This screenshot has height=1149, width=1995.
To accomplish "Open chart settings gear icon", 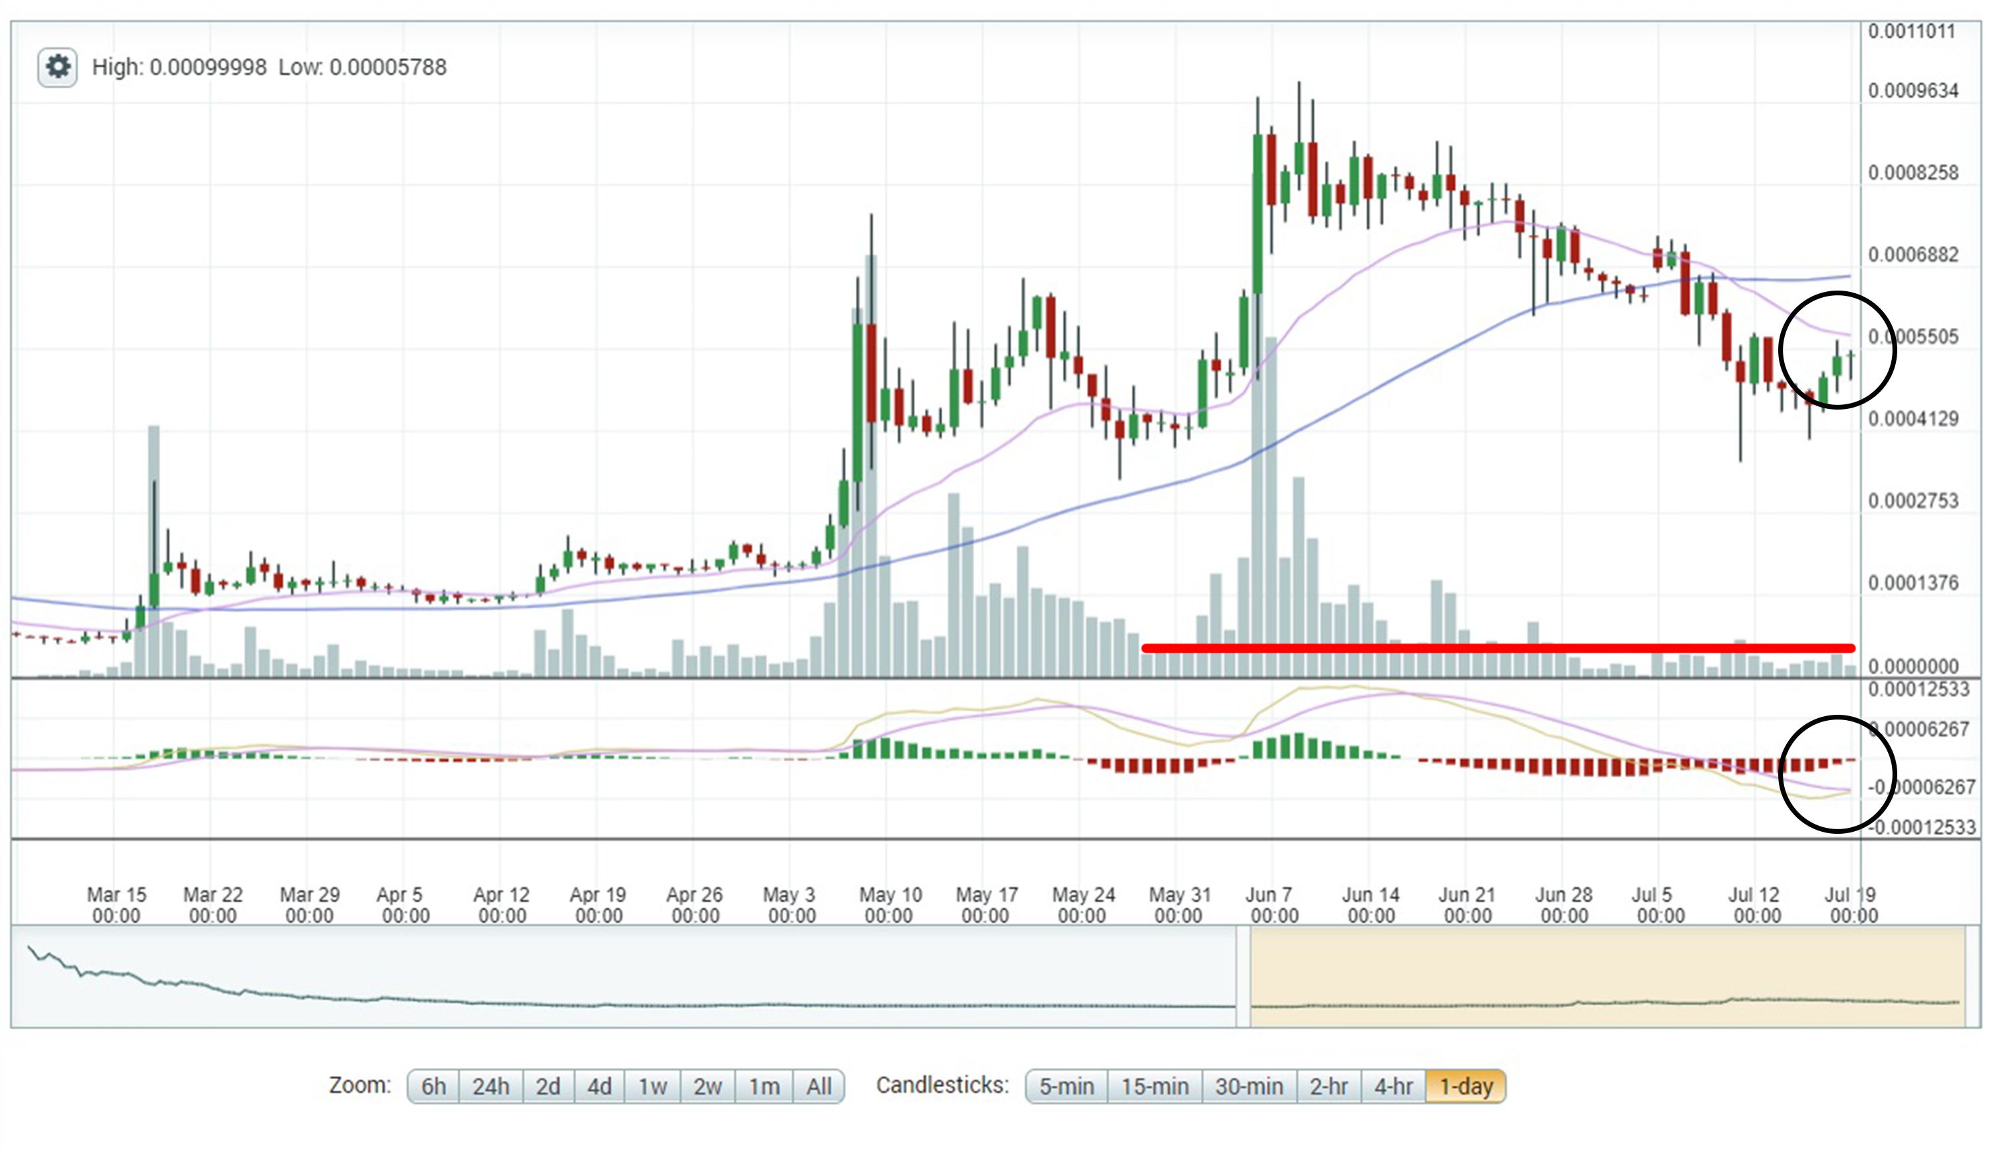I will pos(58,68).
